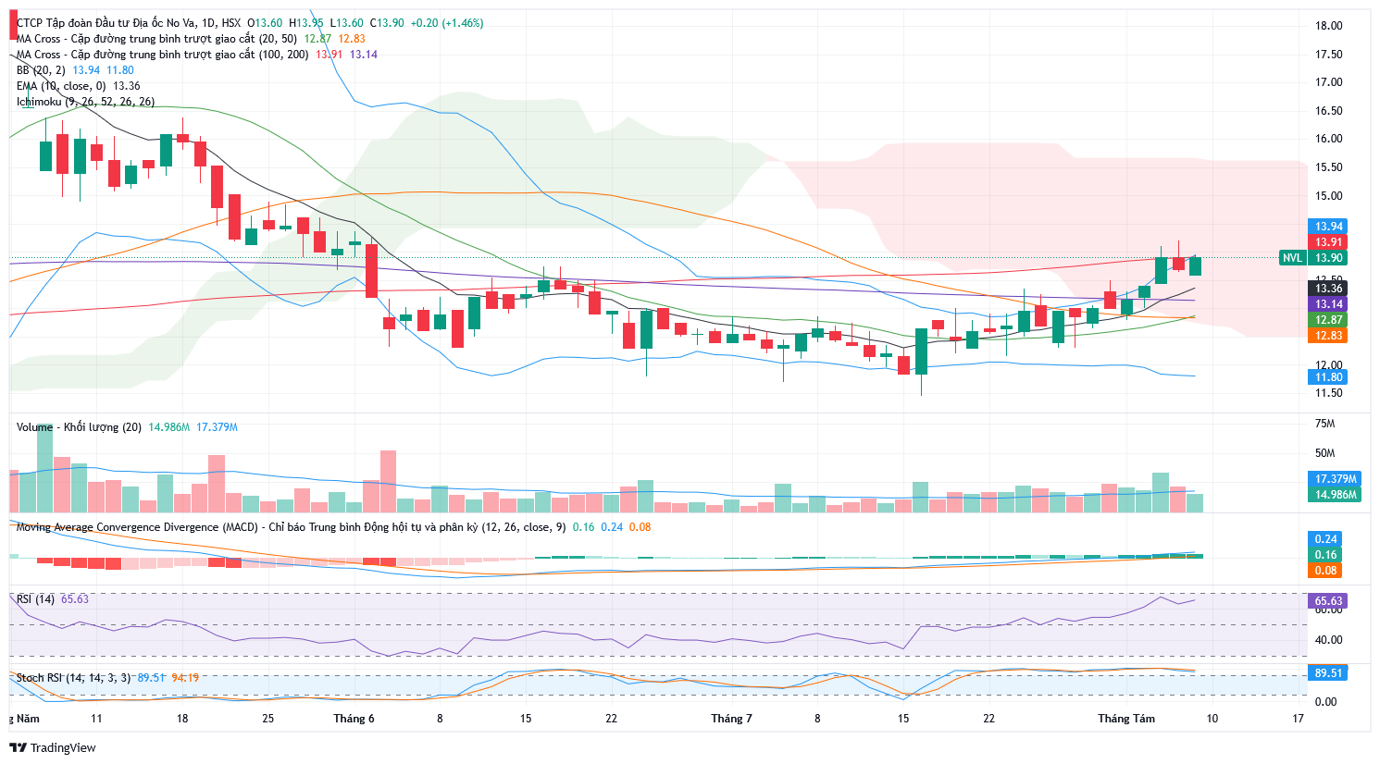Select the Tháng 7 date on time axis
The image size is (1380, 764).
(x=731, y=719)
